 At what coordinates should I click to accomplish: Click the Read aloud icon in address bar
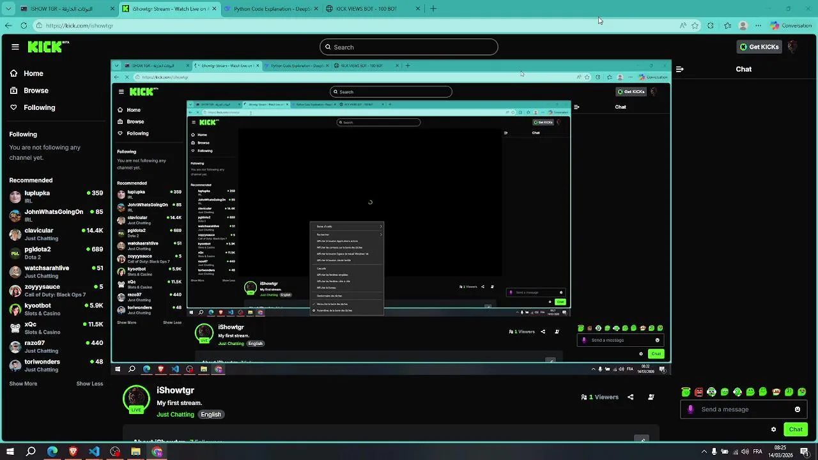pos(683,26)
